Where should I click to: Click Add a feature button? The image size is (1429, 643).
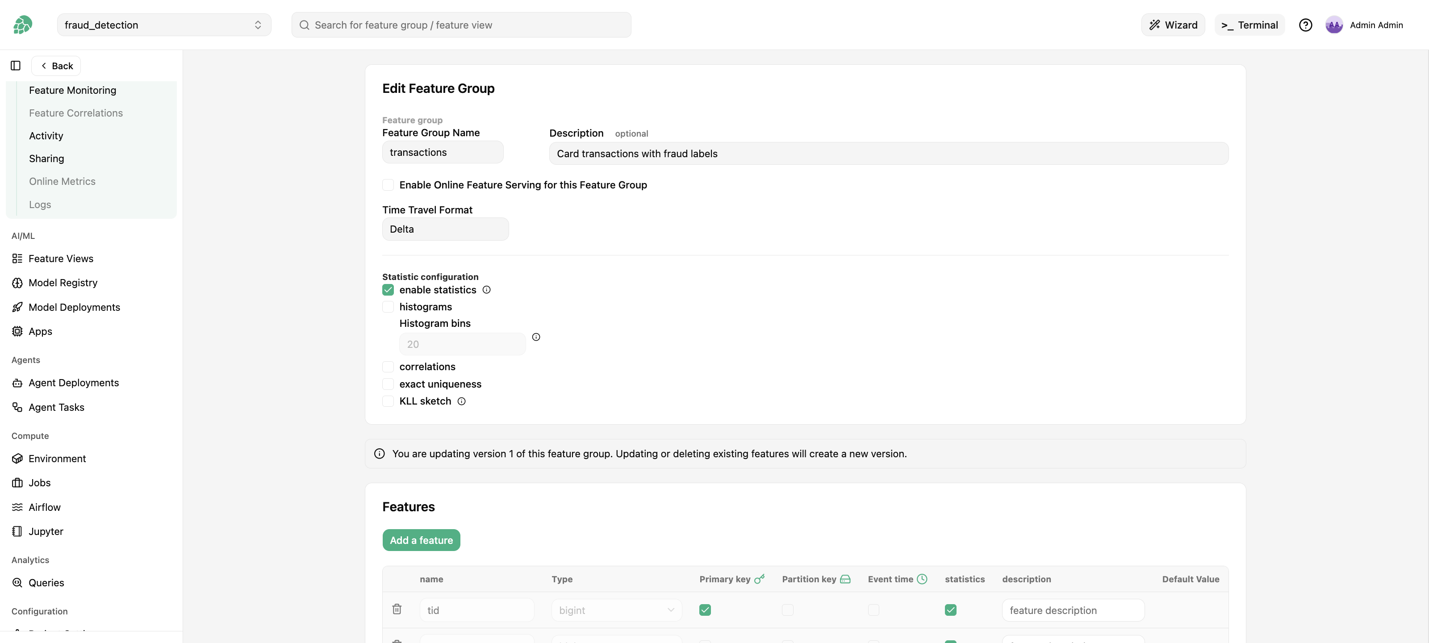(x=421, y=540)
